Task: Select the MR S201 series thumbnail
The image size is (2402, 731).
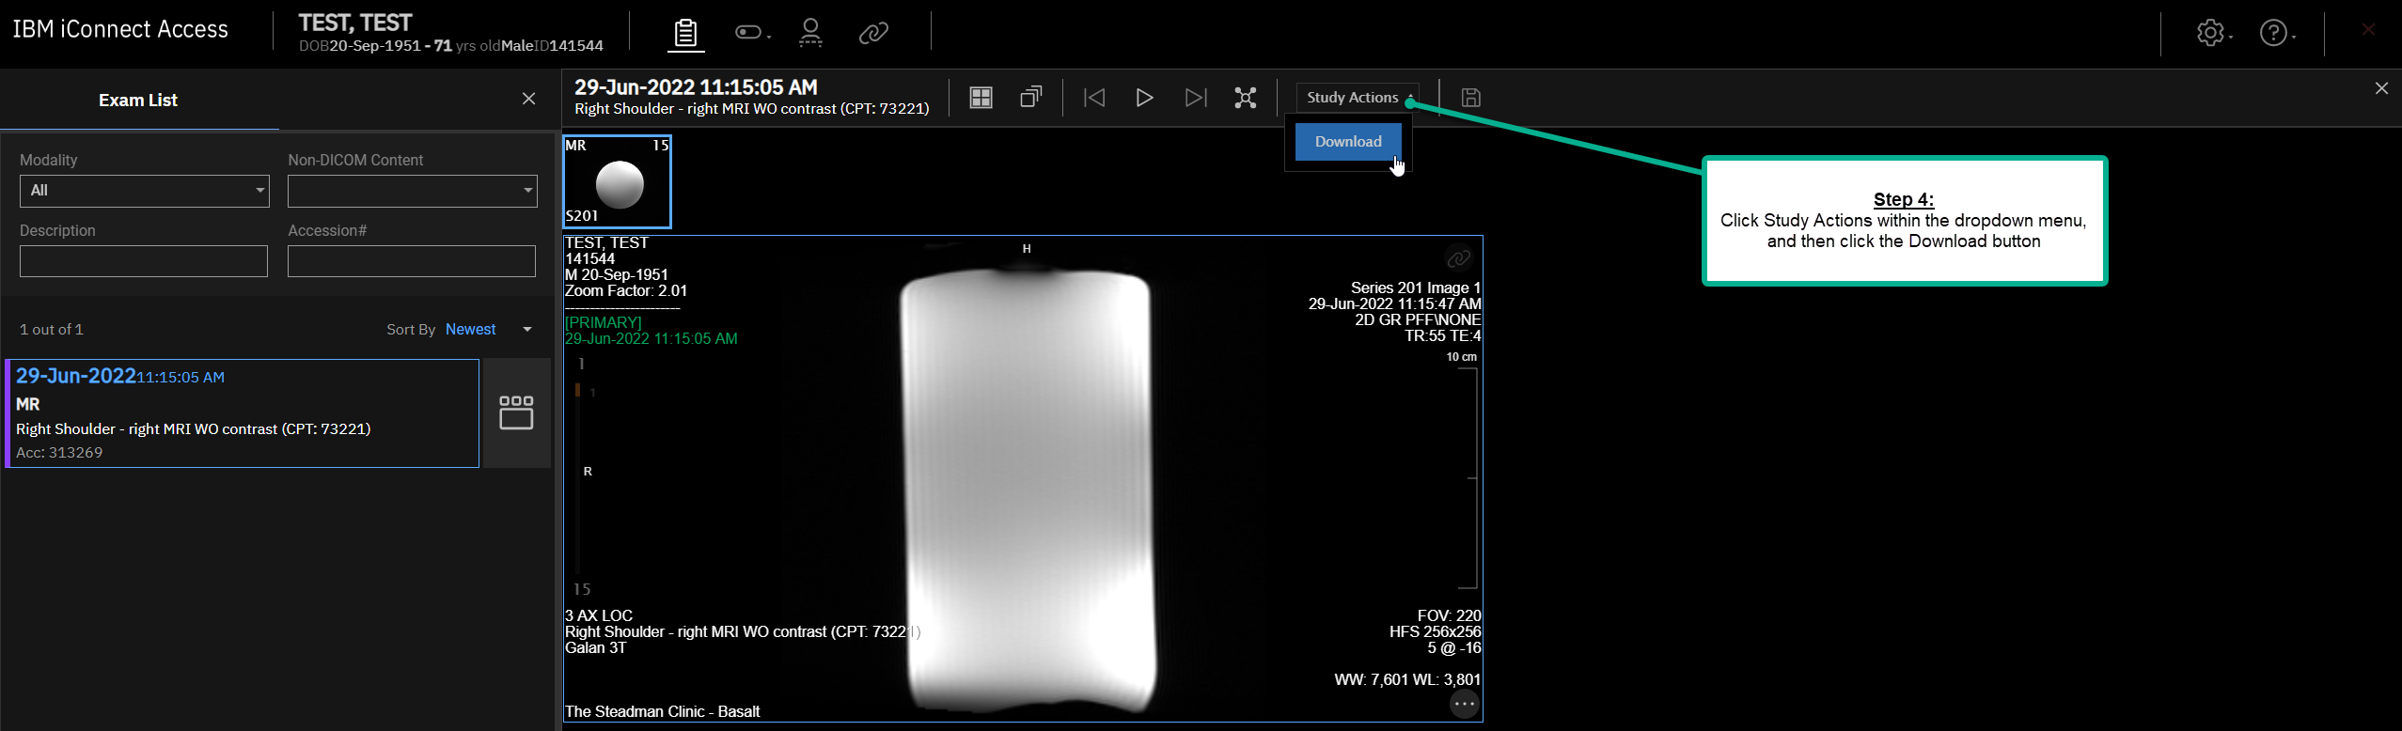Action: [617, 181]
